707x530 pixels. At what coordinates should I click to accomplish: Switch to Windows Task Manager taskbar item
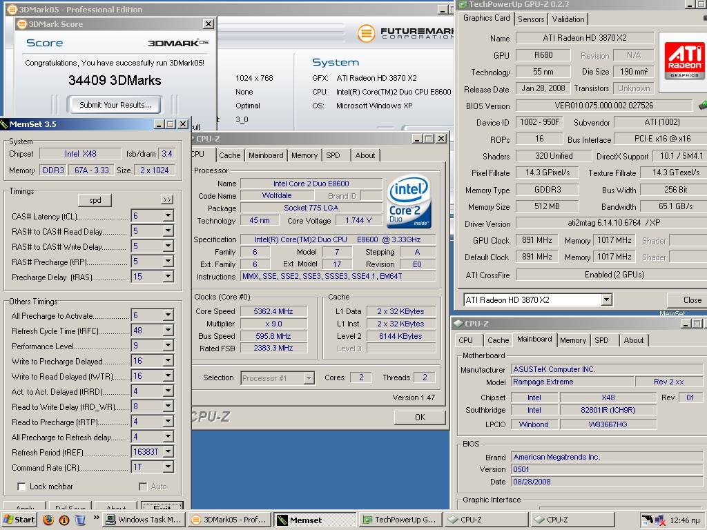point(144,520)
